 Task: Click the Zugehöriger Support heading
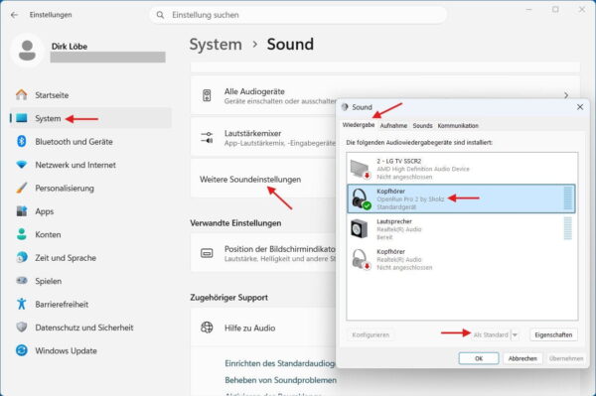pos(228,298)
